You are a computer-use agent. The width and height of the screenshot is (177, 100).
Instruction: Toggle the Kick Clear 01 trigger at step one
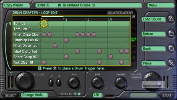click(44, 62)
